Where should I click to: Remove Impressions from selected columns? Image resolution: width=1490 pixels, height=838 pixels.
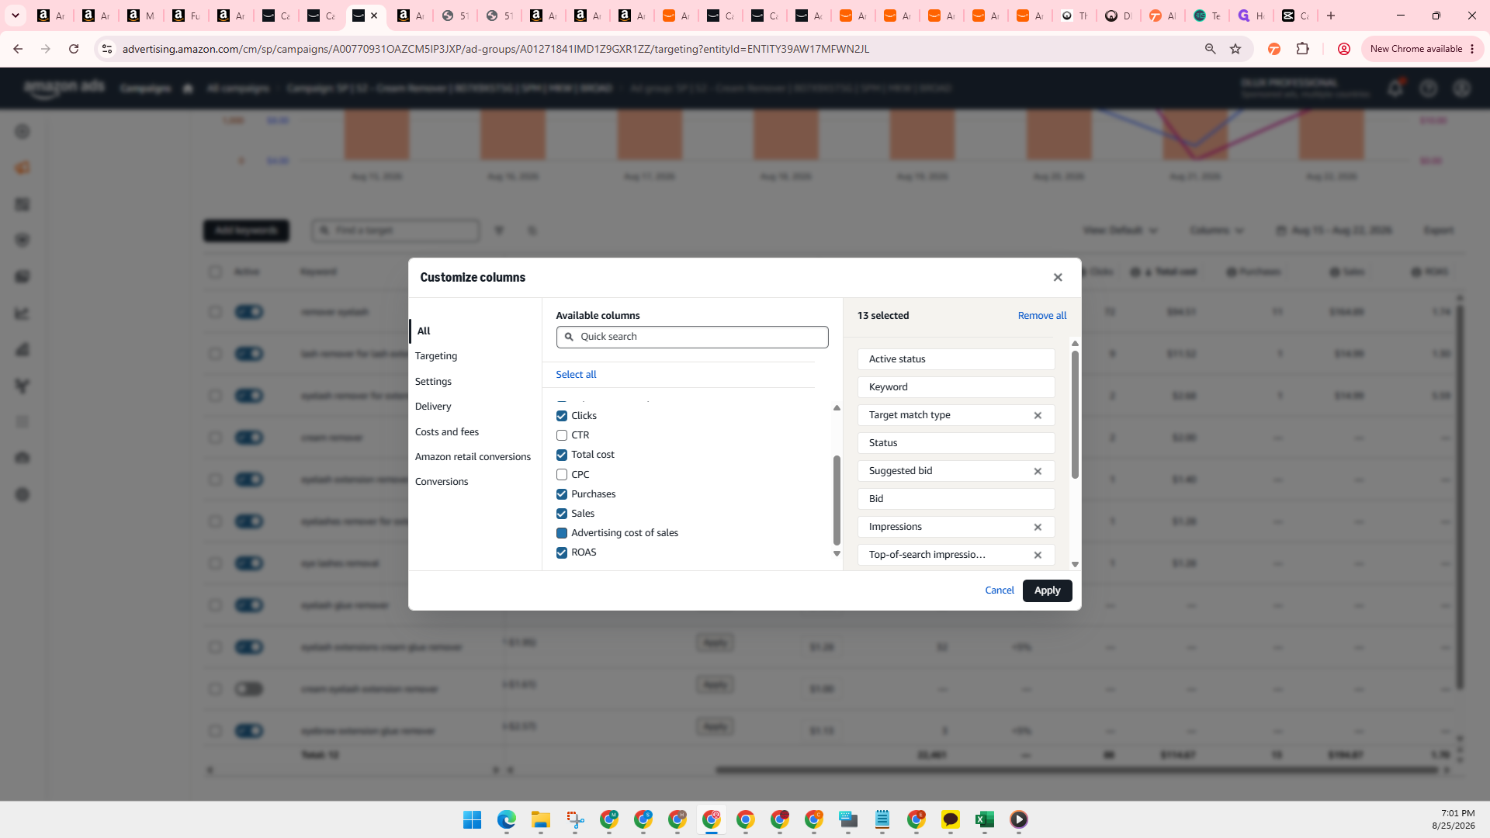1038,527
